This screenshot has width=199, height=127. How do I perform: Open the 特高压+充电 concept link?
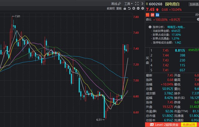175,27
